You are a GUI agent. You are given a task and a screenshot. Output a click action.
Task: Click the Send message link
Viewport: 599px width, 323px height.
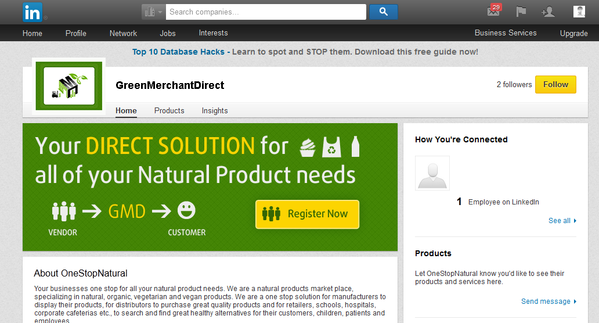click(x=549, y=301)
